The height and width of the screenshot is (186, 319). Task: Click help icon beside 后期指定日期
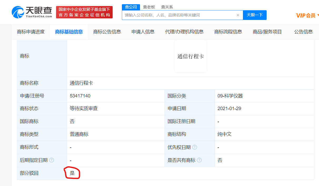[x=52, y=160]
